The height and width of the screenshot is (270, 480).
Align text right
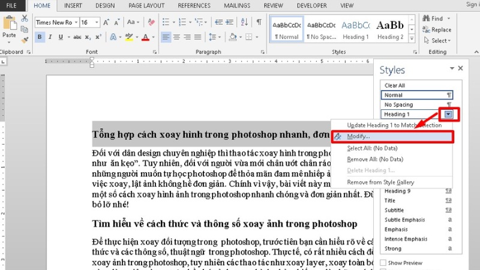[187, 37]
